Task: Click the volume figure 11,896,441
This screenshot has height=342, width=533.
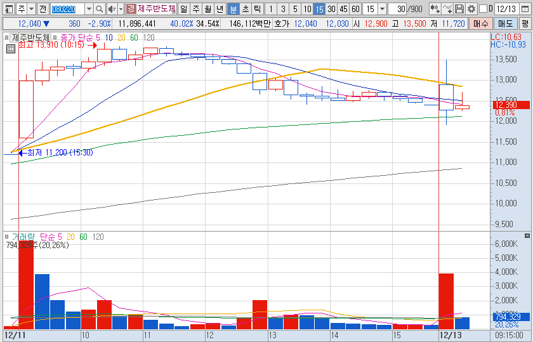Action: (x=137, y=23)
